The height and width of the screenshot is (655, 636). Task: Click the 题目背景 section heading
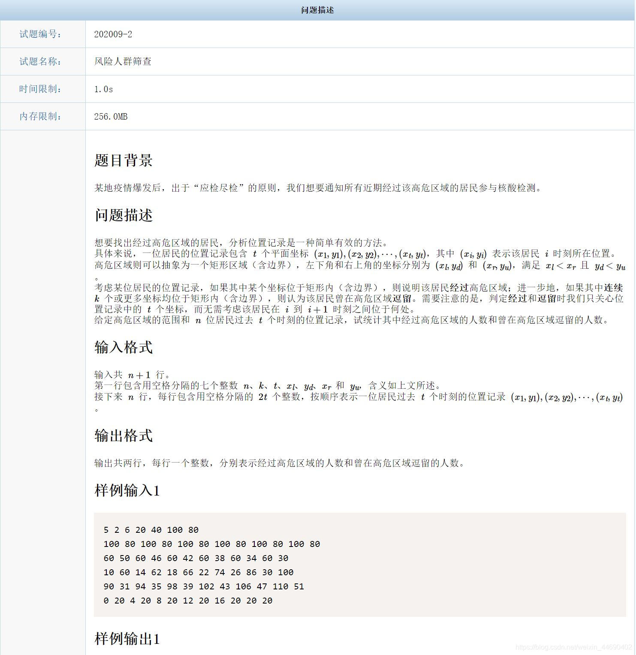[x=124, y=161]
